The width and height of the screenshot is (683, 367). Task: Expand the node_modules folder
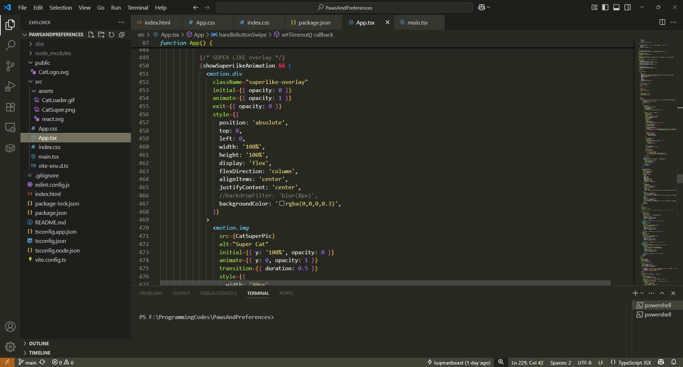(x=53, y=53)
